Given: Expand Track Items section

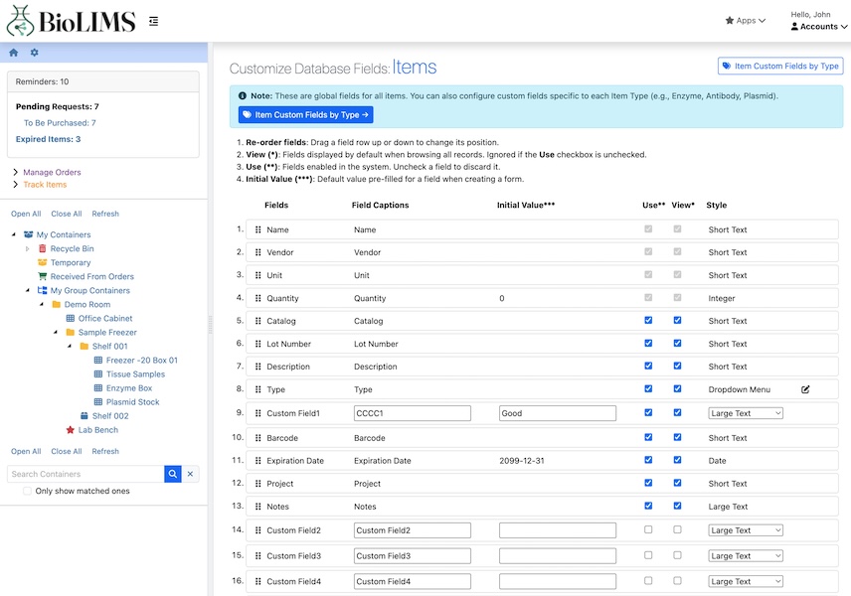Looking at the screenshot, I should (x=15, y=185).
